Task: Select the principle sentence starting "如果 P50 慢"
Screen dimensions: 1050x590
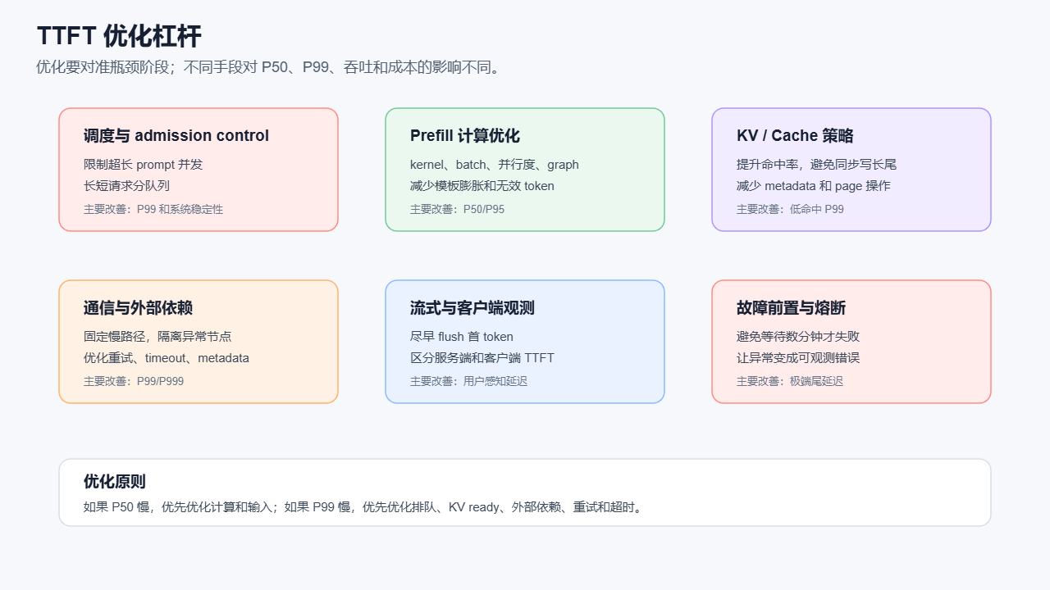Action: [x=365, y=507]
